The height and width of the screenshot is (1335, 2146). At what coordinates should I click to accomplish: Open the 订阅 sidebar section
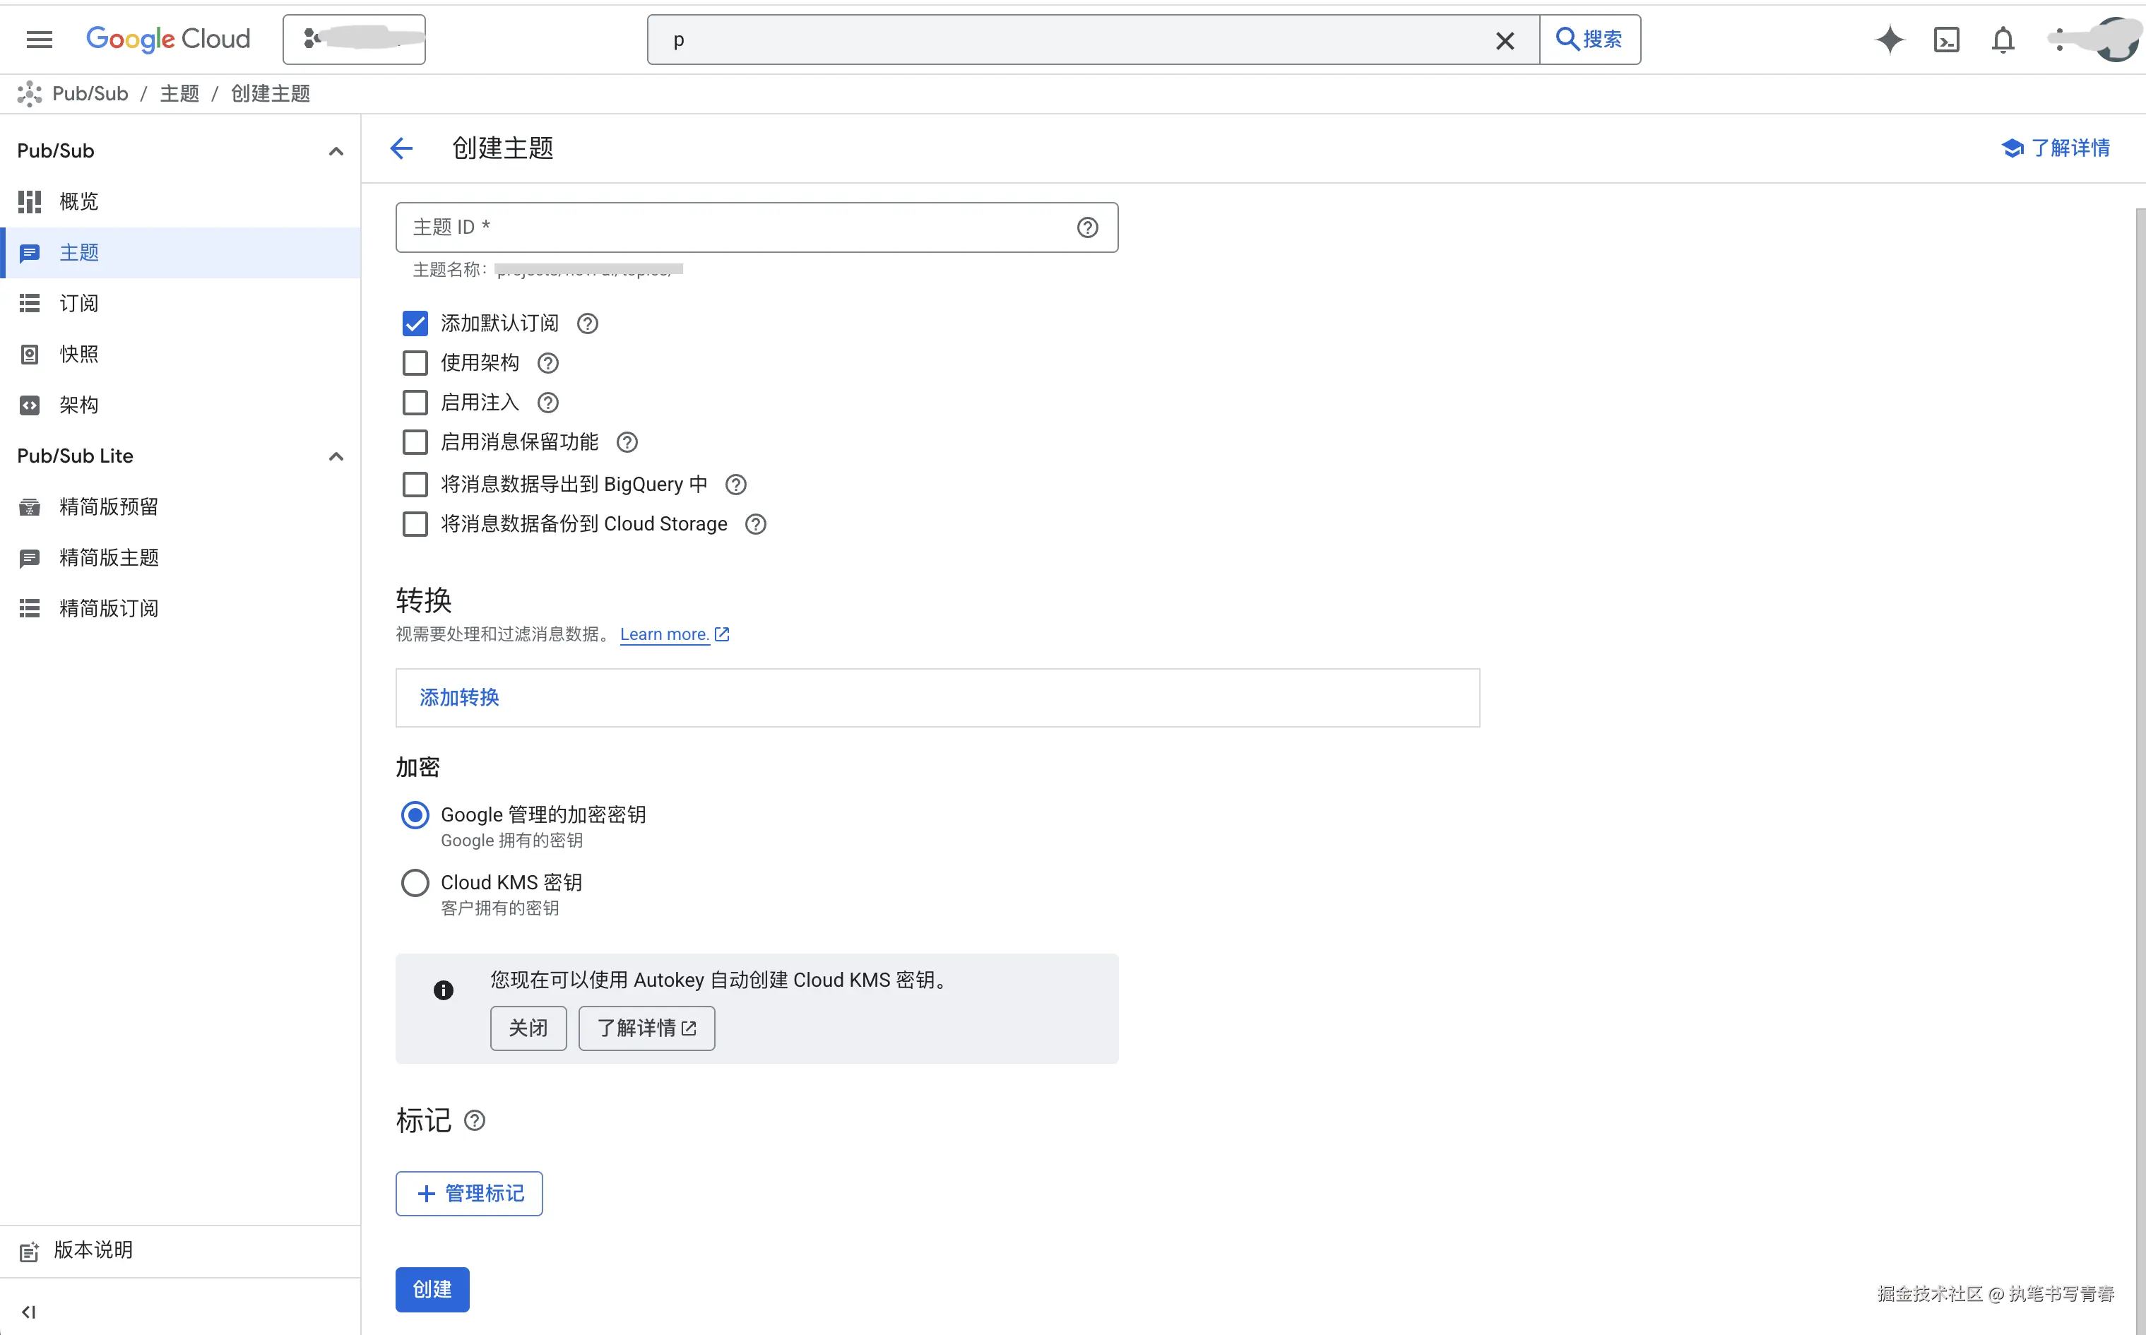78,303
